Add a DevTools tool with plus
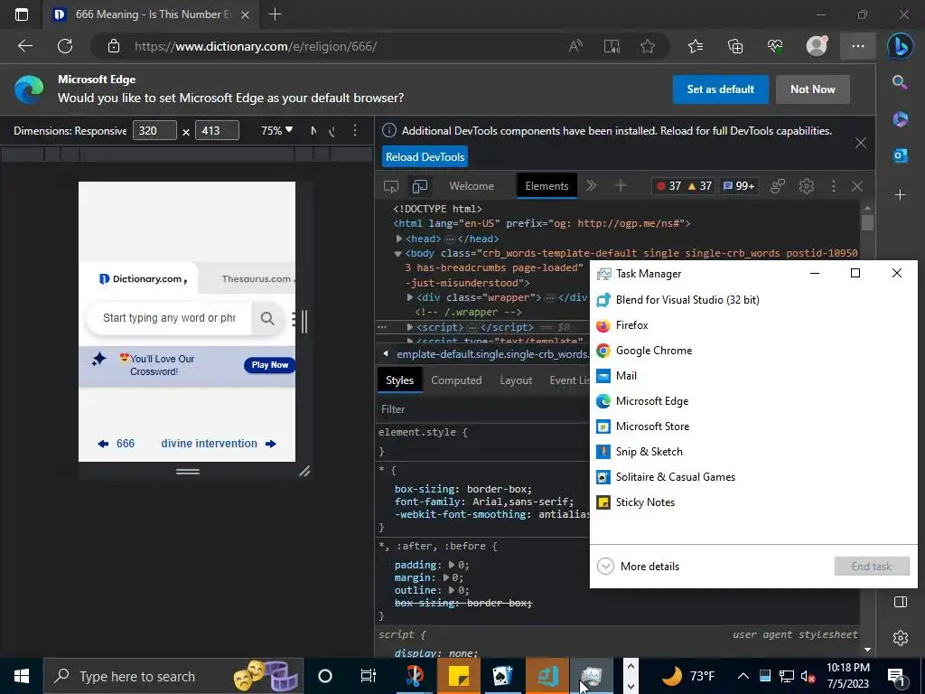Image resolution: width=925 pixels, height=694 pixels. coord(620,186)
